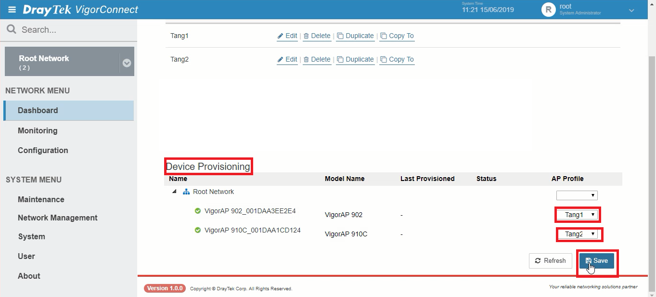Viewport: 656px width, 297px height.
Task: Click the Device Provisioning heading
Action: pos(208,167)
